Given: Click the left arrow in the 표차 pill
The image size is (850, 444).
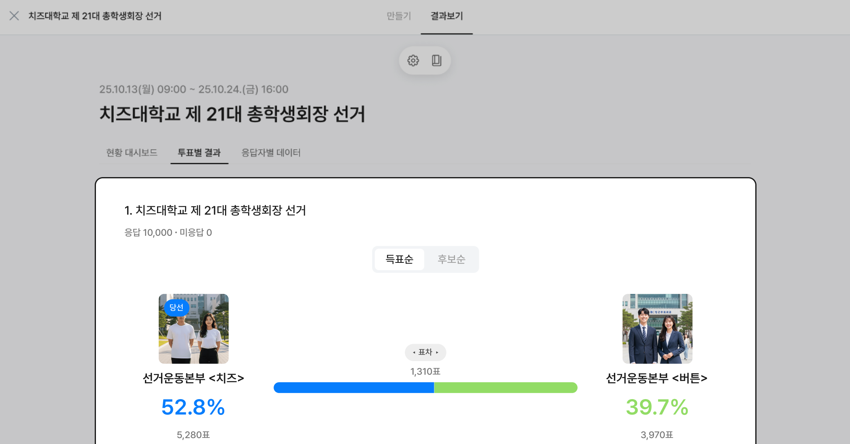Looking at the screenshot, I should pyautogui.click(x=414, y=353).
